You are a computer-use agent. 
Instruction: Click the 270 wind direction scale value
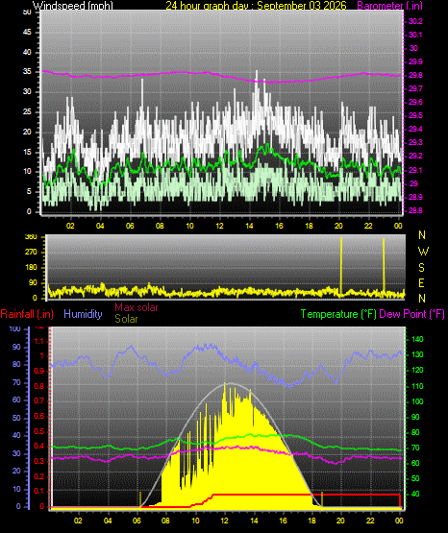coord(31,253)
